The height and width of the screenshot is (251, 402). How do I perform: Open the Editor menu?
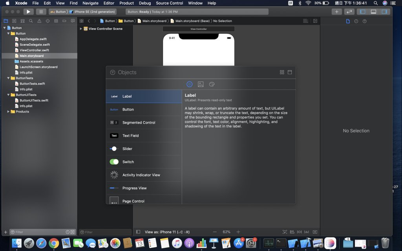coord(109,3)
